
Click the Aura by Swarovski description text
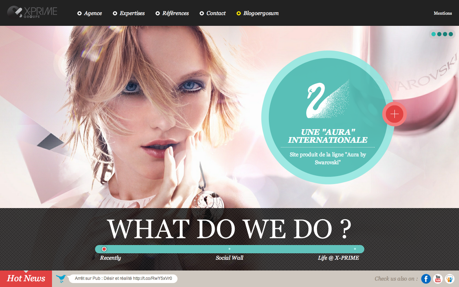click(x=328, y=158)
